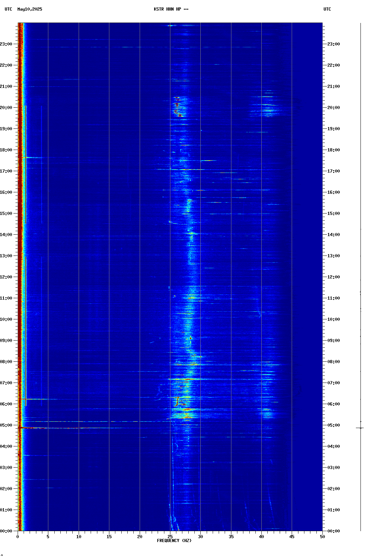This screenshot has width=376, height=559.
Task: Click '19:00' on the right time axis
Action: pyautogui.click(x=334, y=129)
